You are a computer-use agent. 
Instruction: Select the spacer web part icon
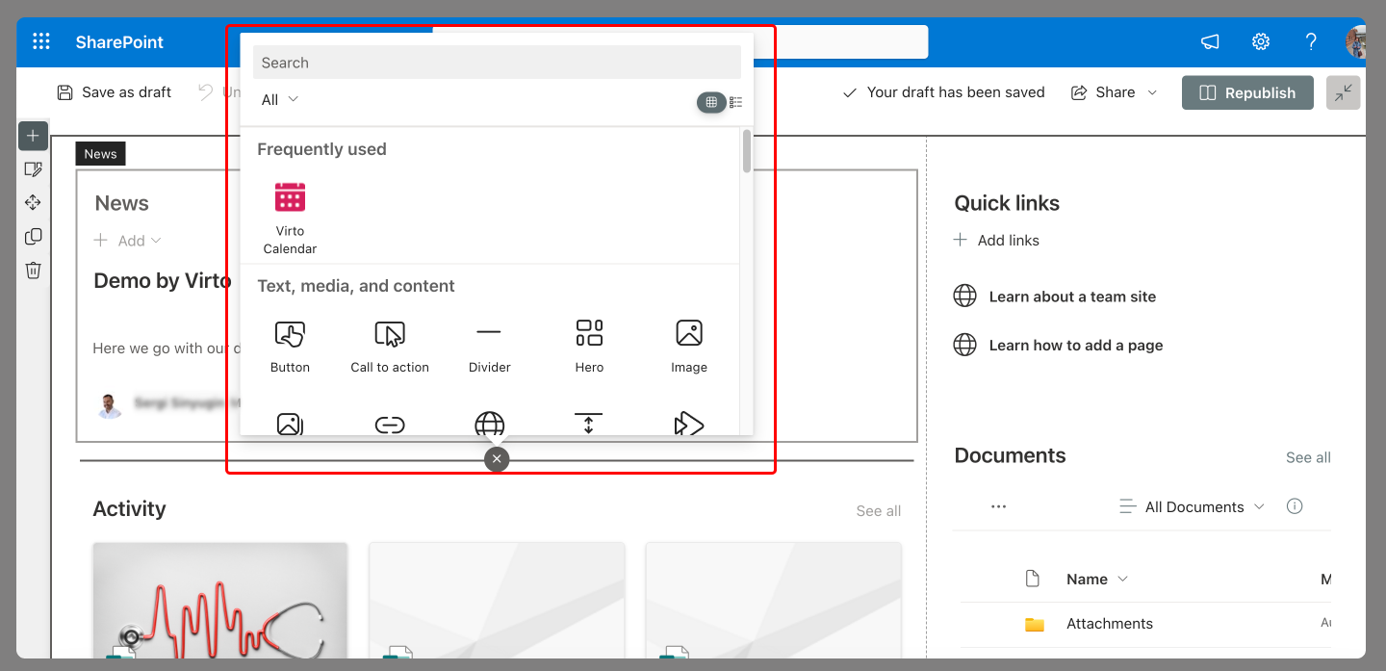pyautogui.click(x=589, y=424)
